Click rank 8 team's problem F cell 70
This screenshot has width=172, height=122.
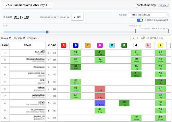(124, 103)
